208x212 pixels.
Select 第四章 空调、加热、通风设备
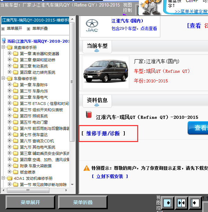45,160
